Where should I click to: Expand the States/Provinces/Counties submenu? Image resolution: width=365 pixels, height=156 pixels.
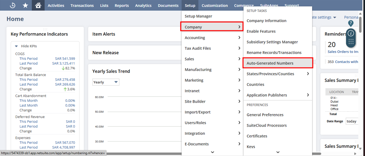click(308, 74)
